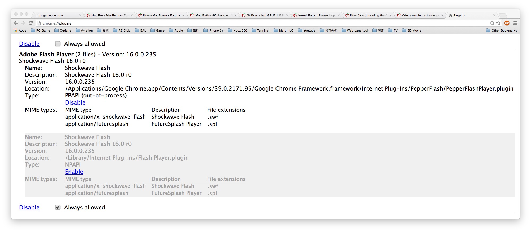Image resolution: width=531 pixels, height=232 pixels.
Task: Open the iPhone 6+ bookmarks folder
Action: coord(213,30)
